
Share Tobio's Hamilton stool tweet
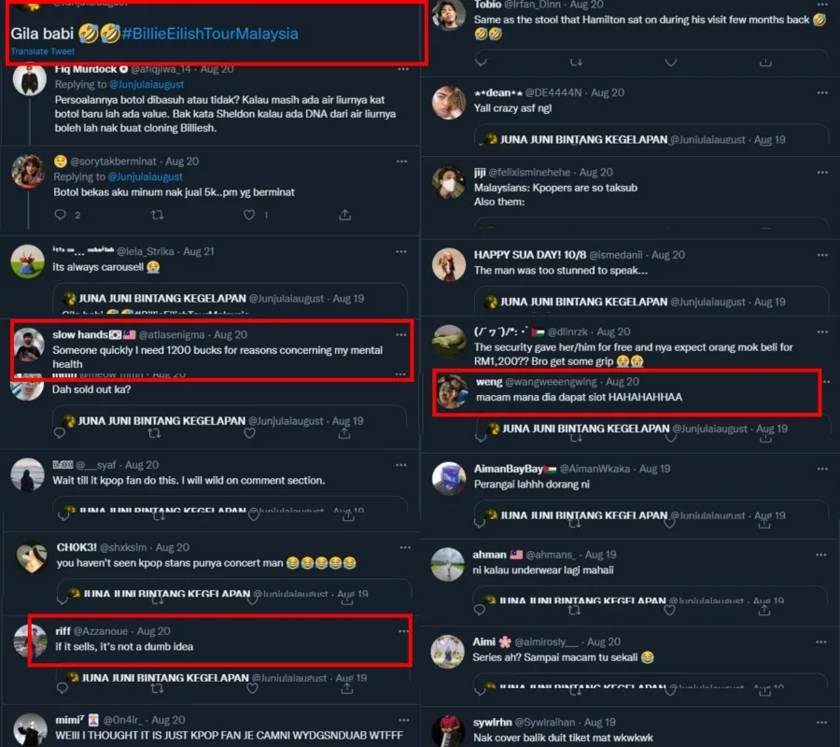pyautogui.click(x=765, y=63)
